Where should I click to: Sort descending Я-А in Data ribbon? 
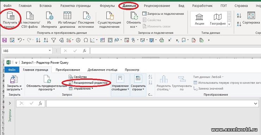pos(239,24)
